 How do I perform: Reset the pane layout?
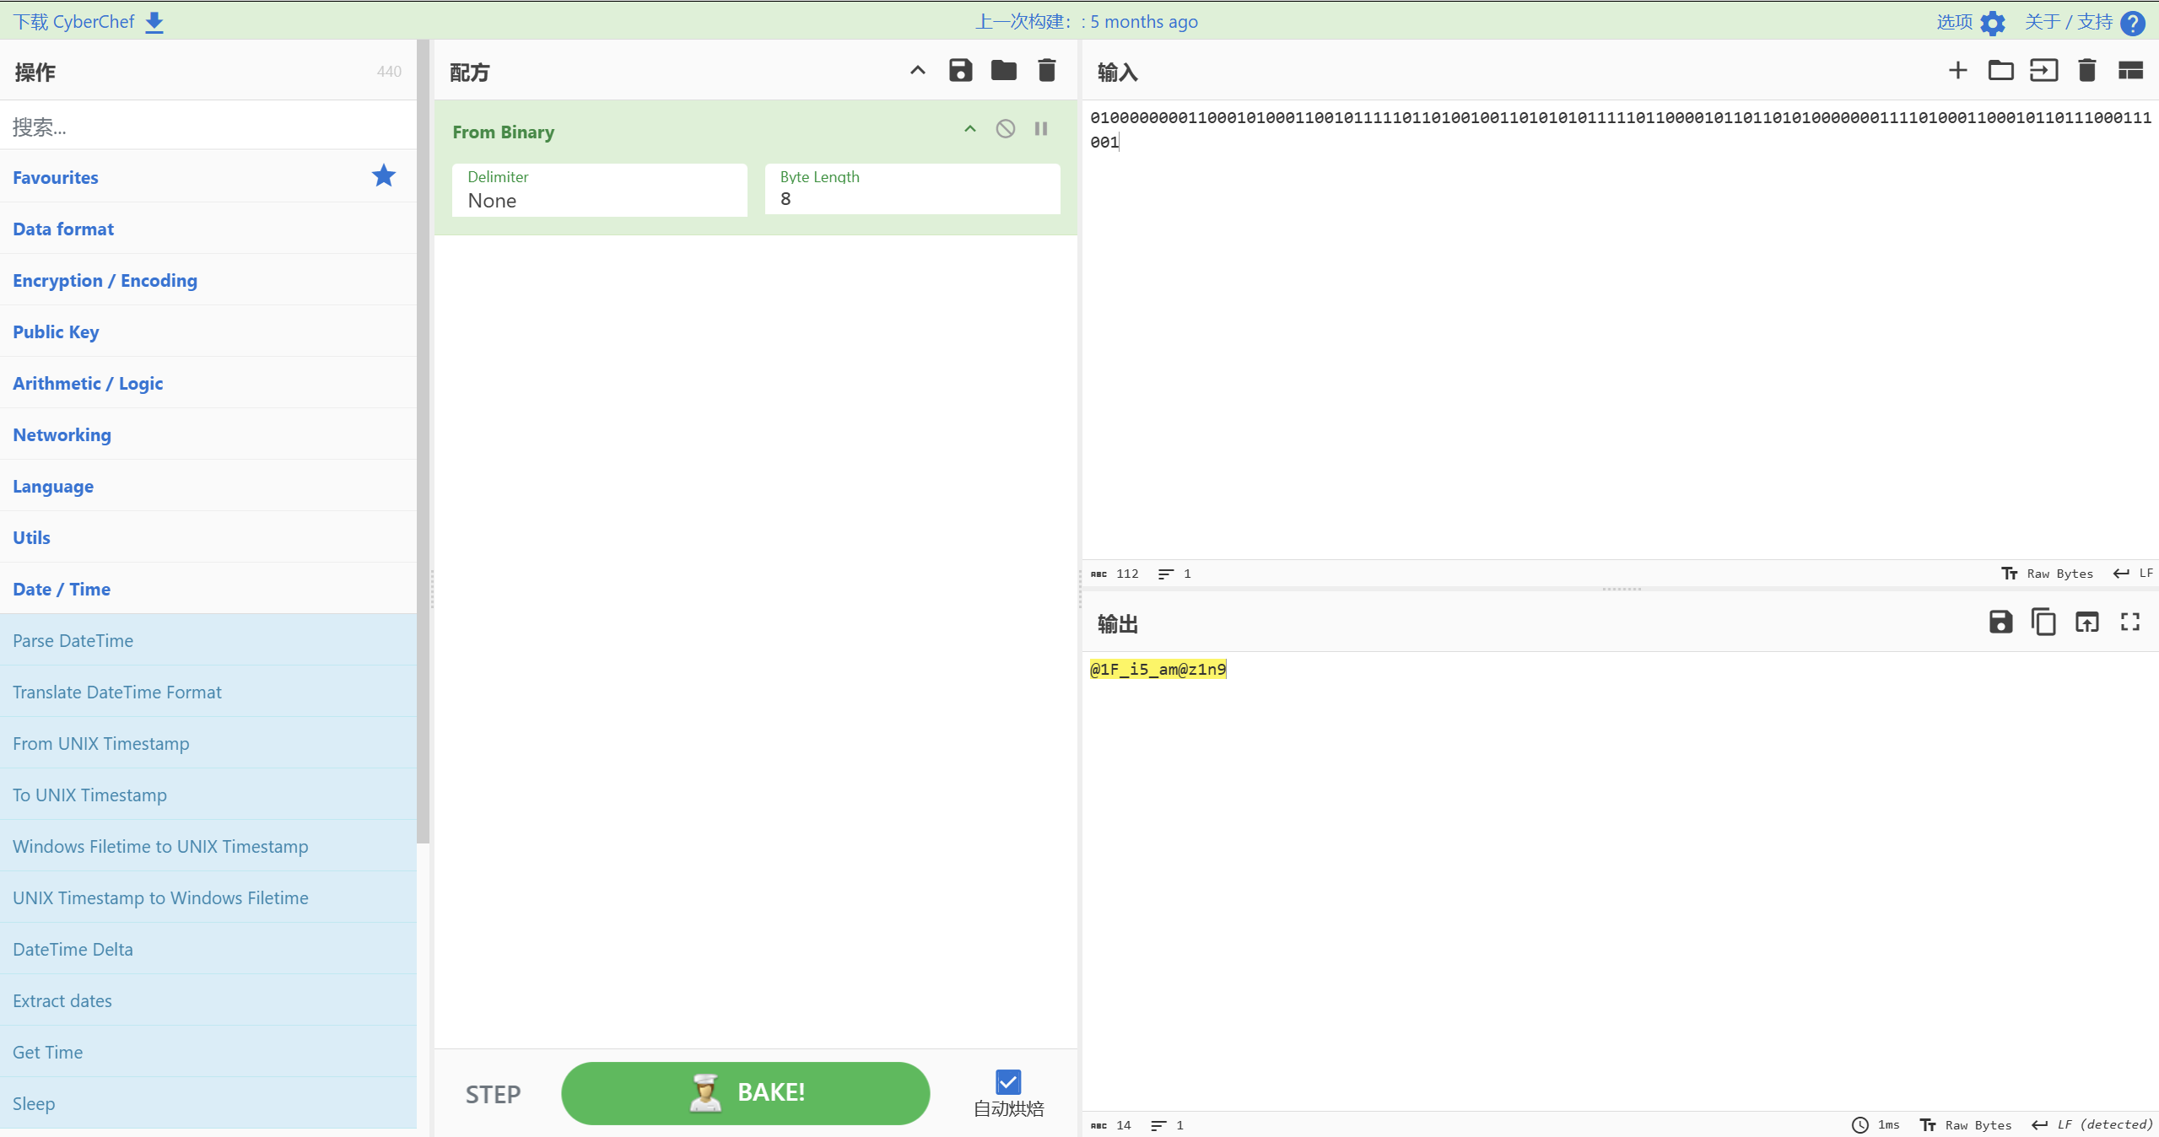point(2130,71)
